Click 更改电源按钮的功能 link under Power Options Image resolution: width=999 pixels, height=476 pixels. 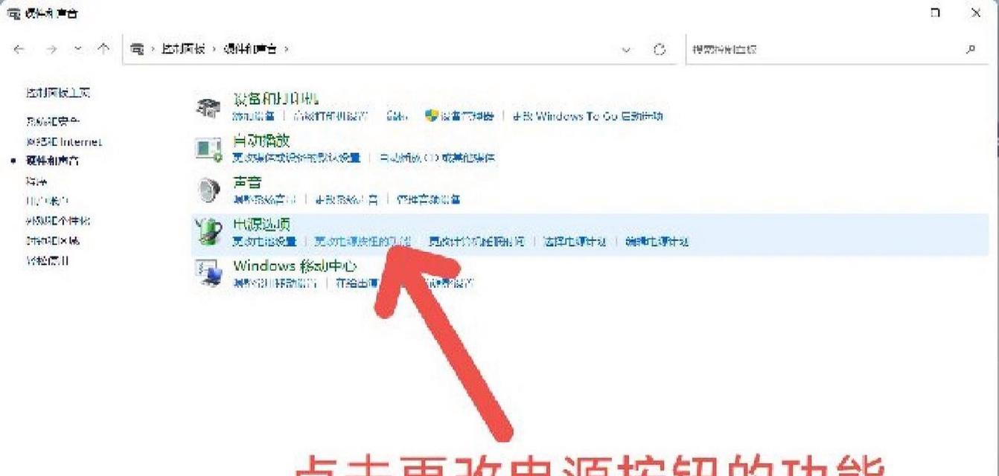(362, 241)
